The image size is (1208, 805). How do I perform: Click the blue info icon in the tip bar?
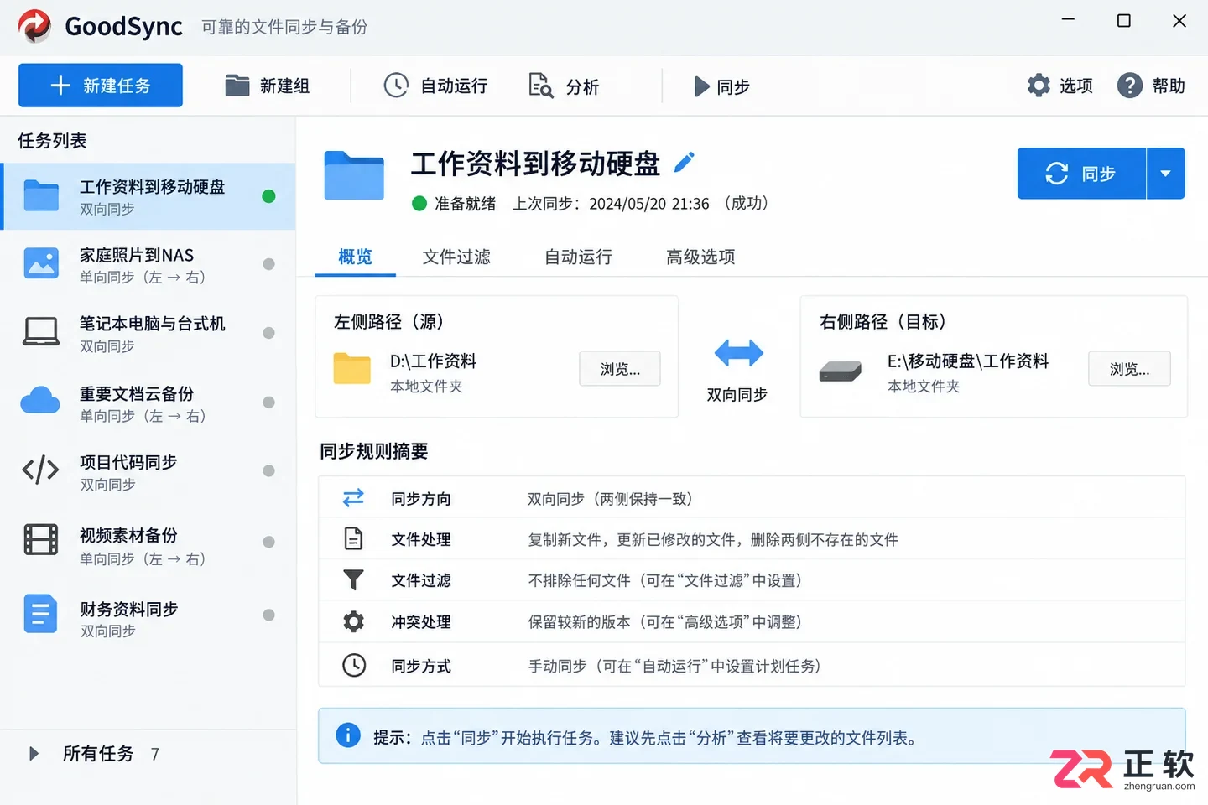point(348,735)
